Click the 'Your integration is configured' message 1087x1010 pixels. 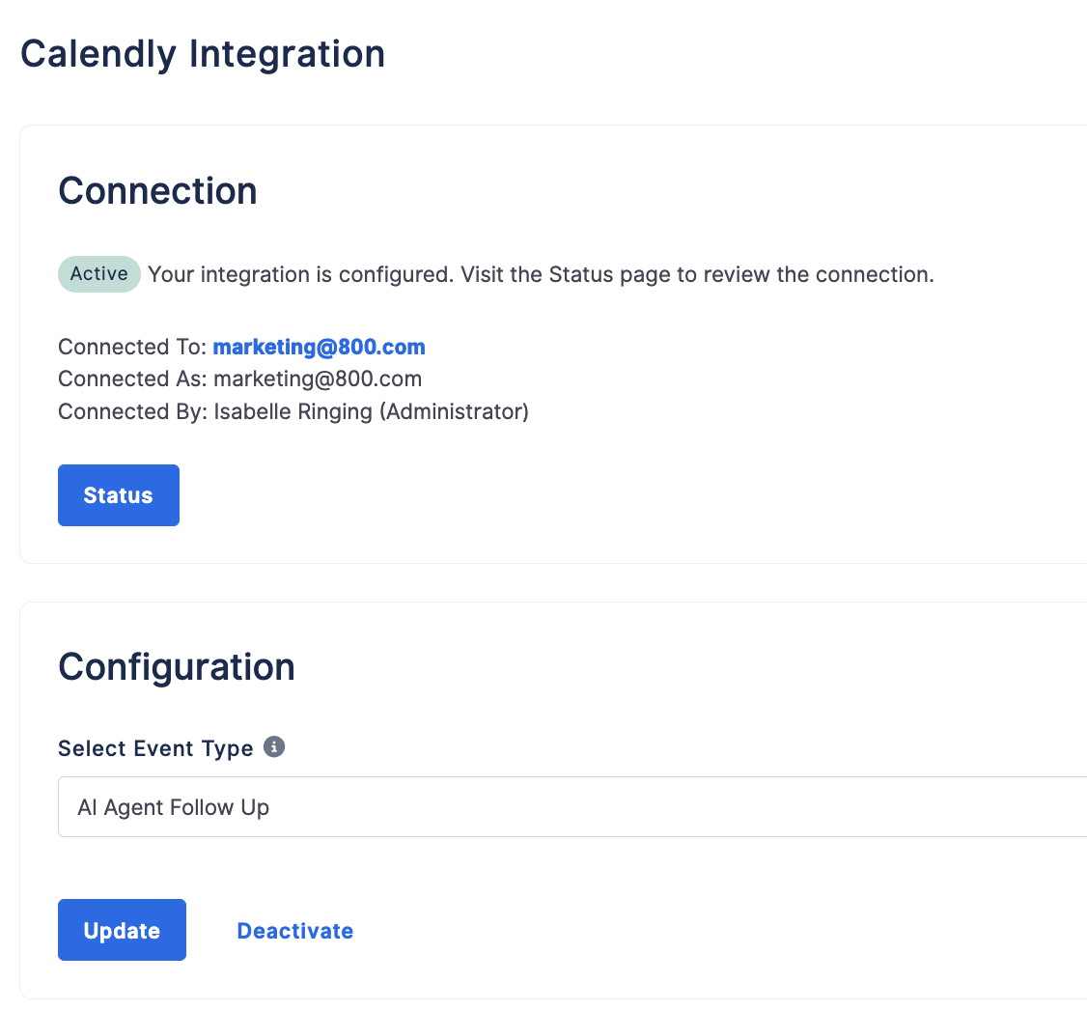click(541, 274)
